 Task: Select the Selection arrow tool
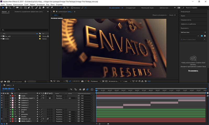(3, 8)
